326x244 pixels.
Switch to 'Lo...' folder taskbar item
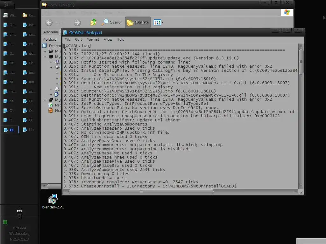(29, 15)
